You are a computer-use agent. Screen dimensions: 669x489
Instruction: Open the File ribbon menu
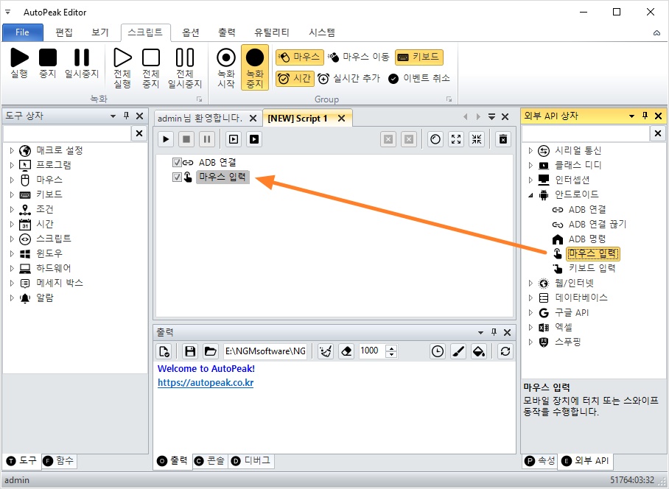pyautogui.click(x=23, y=32)
